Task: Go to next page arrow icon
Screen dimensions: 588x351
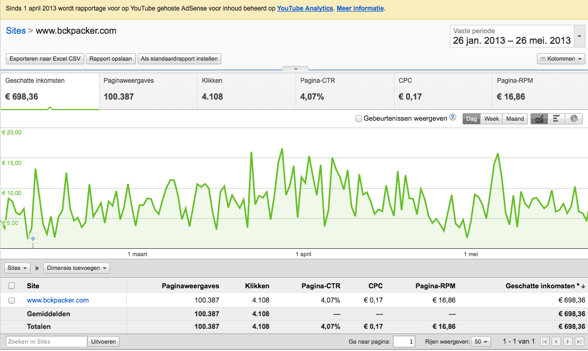Action: click(x=569, y=342)
